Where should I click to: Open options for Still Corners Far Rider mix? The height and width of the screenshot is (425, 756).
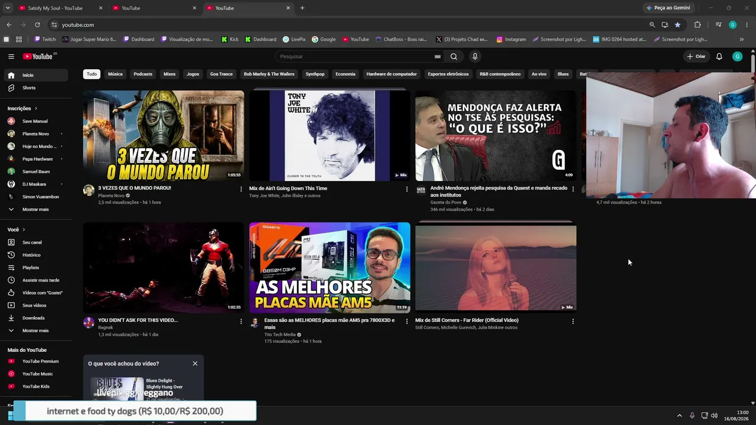(x=573, y=321)
